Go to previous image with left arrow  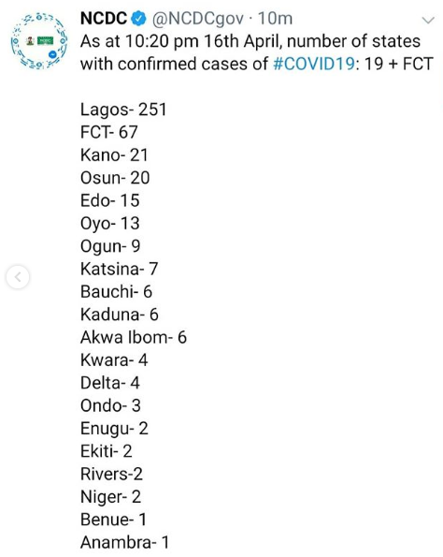coord(18,276)
